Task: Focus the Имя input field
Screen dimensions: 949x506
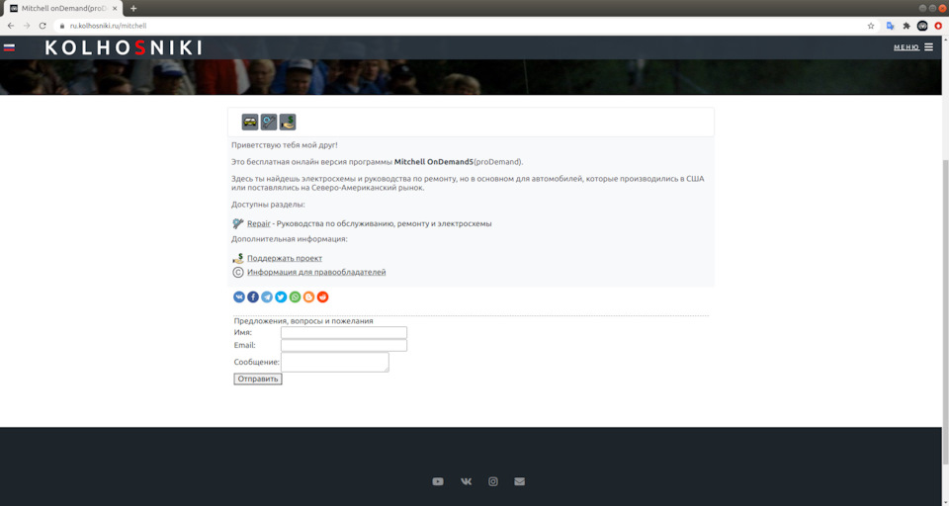Action: point(344,332)
